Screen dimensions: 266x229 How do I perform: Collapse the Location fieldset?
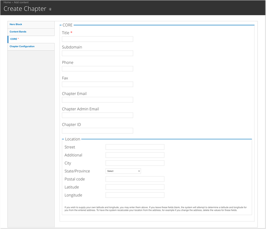[x=72, y=139]
